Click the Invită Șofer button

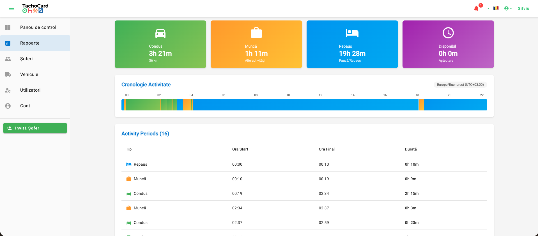click(x=35, y=128)
